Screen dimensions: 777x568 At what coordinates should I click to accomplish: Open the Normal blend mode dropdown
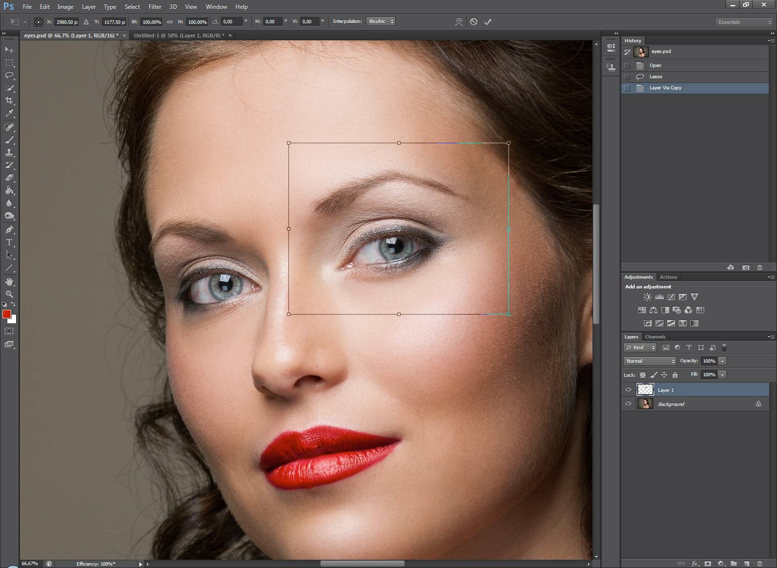point(649,361)
